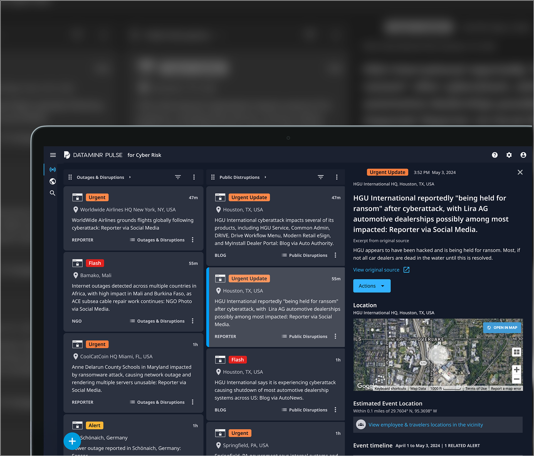Click the Estimated Event Location coordinates text
The width and height of the screenshot is (534, 456).
click(395, 411)
